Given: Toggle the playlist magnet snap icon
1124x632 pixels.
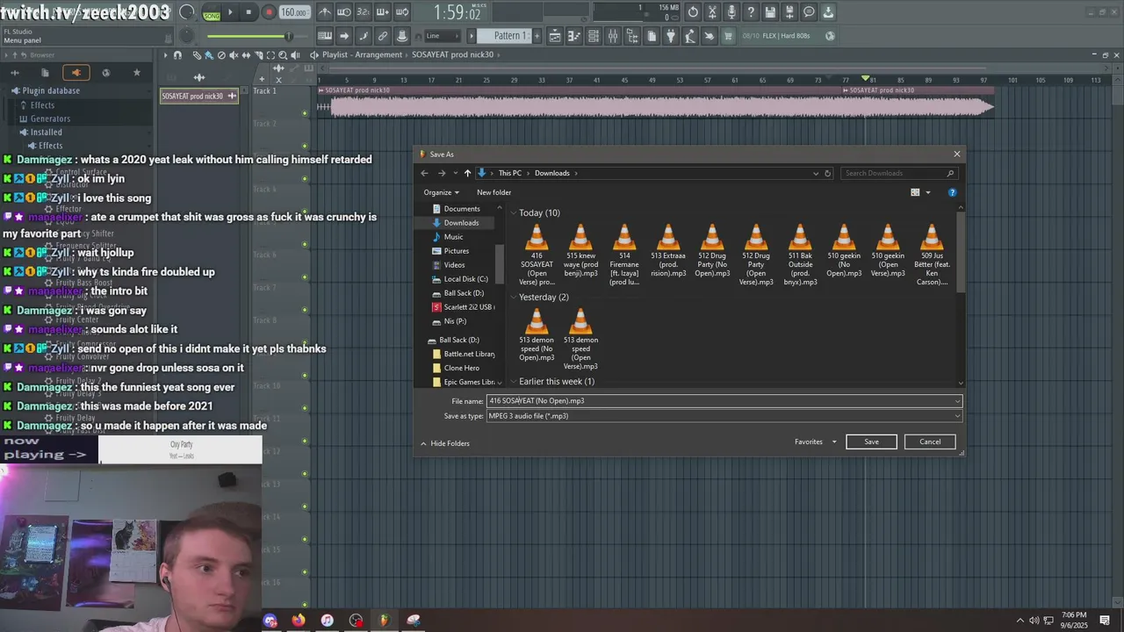Looking at the screenshot, I should (x=177, y=55).
